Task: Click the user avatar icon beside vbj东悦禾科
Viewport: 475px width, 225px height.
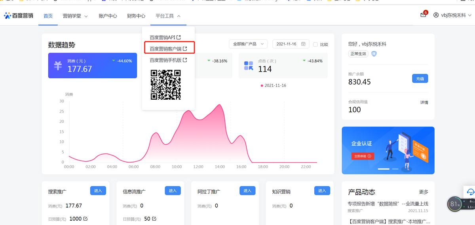Action: 436,15
